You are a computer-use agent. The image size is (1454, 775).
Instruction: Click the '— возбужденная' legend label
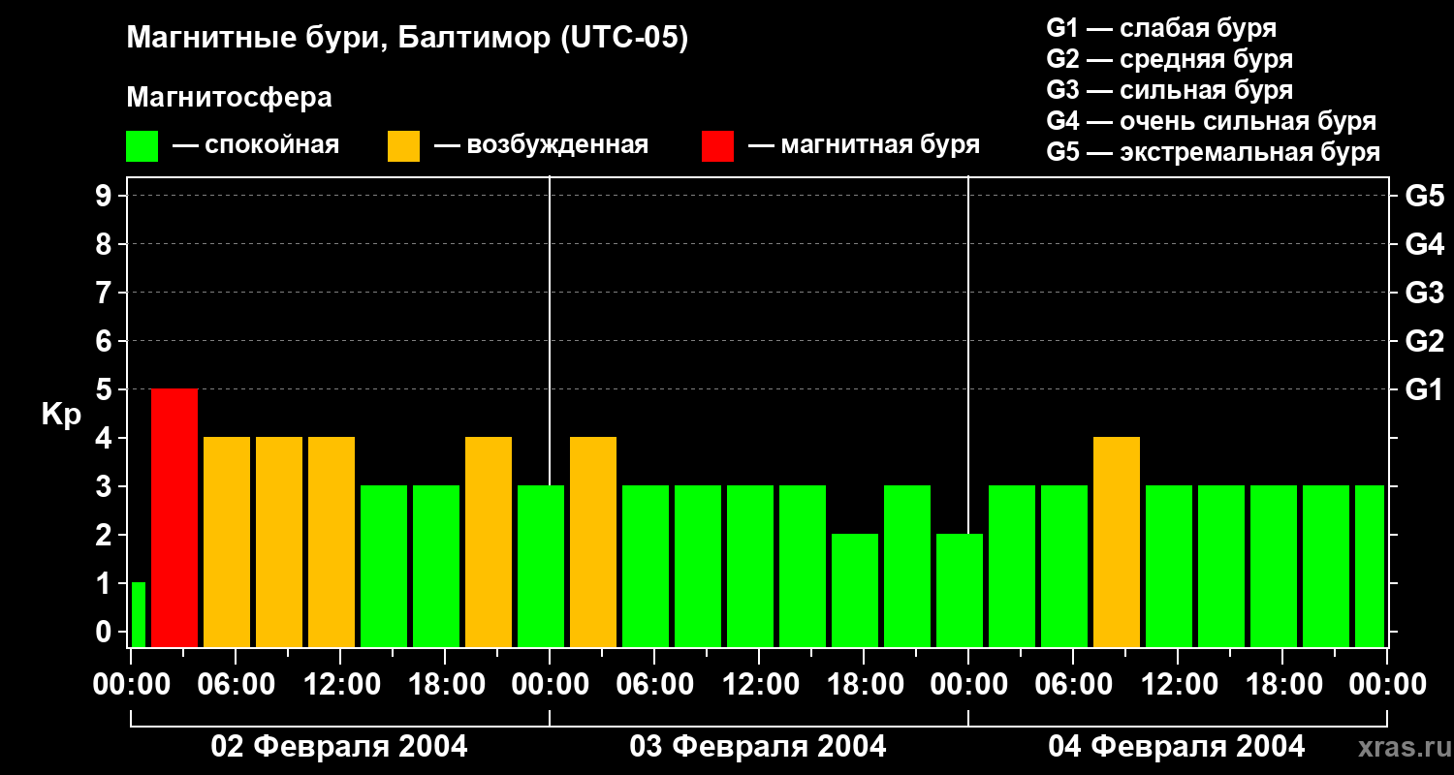pos(541,145)
